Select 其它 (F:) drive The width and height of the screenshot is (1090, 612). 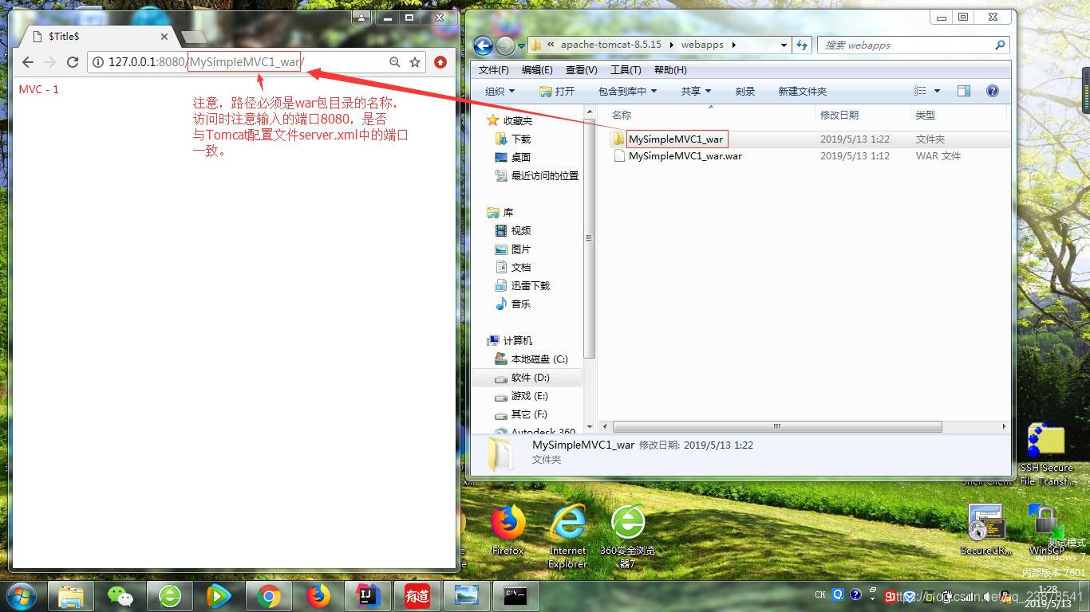tap(521, 414)
